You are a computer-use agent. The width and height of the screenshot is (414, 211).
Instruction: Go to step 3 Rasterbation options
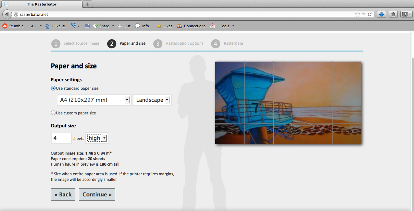click(x=178, y=43)
